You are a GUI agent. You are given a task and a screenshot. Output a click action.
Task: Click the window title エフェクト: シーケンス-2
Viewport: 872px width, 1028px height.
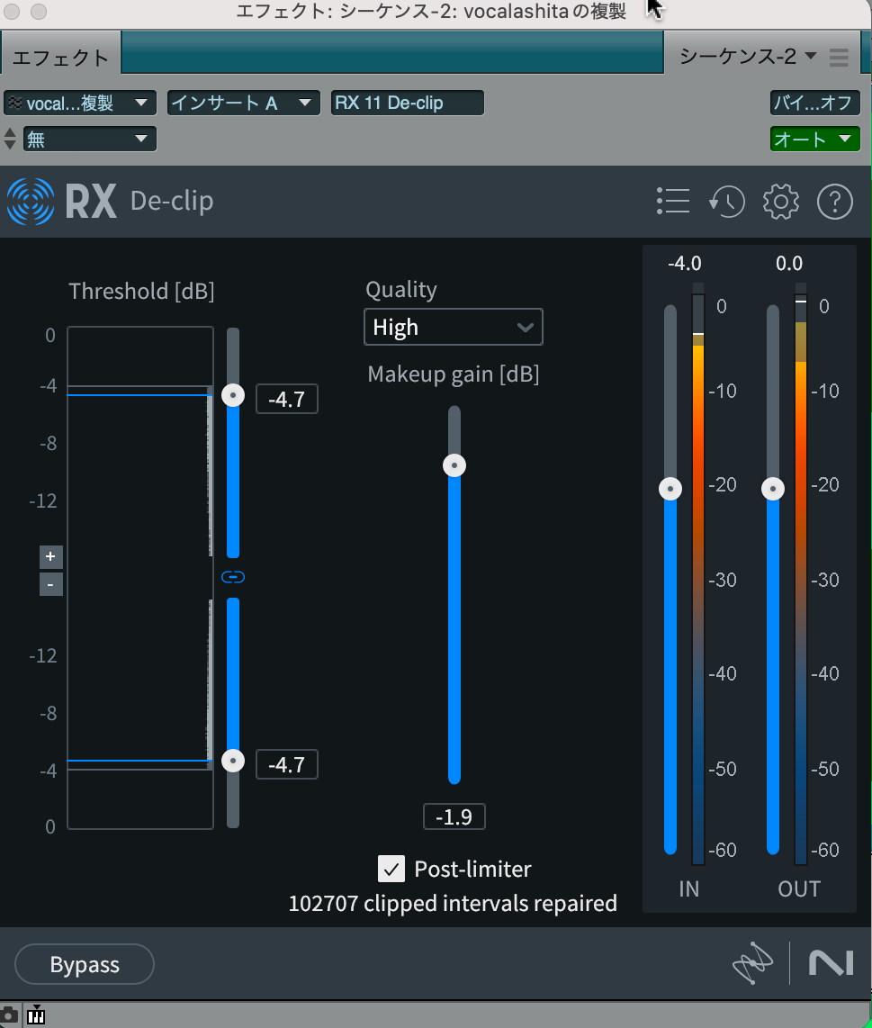(431, 12)
